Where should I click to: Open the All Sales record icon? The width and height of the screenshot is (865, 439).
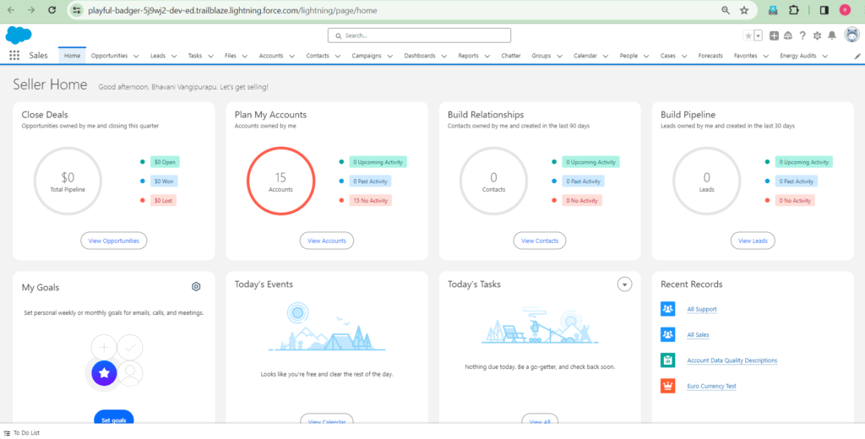click(667, 334)
